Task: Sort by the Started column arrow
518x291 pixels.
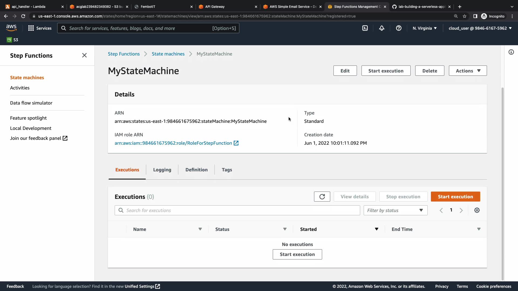Action: [x=376, y=229]
